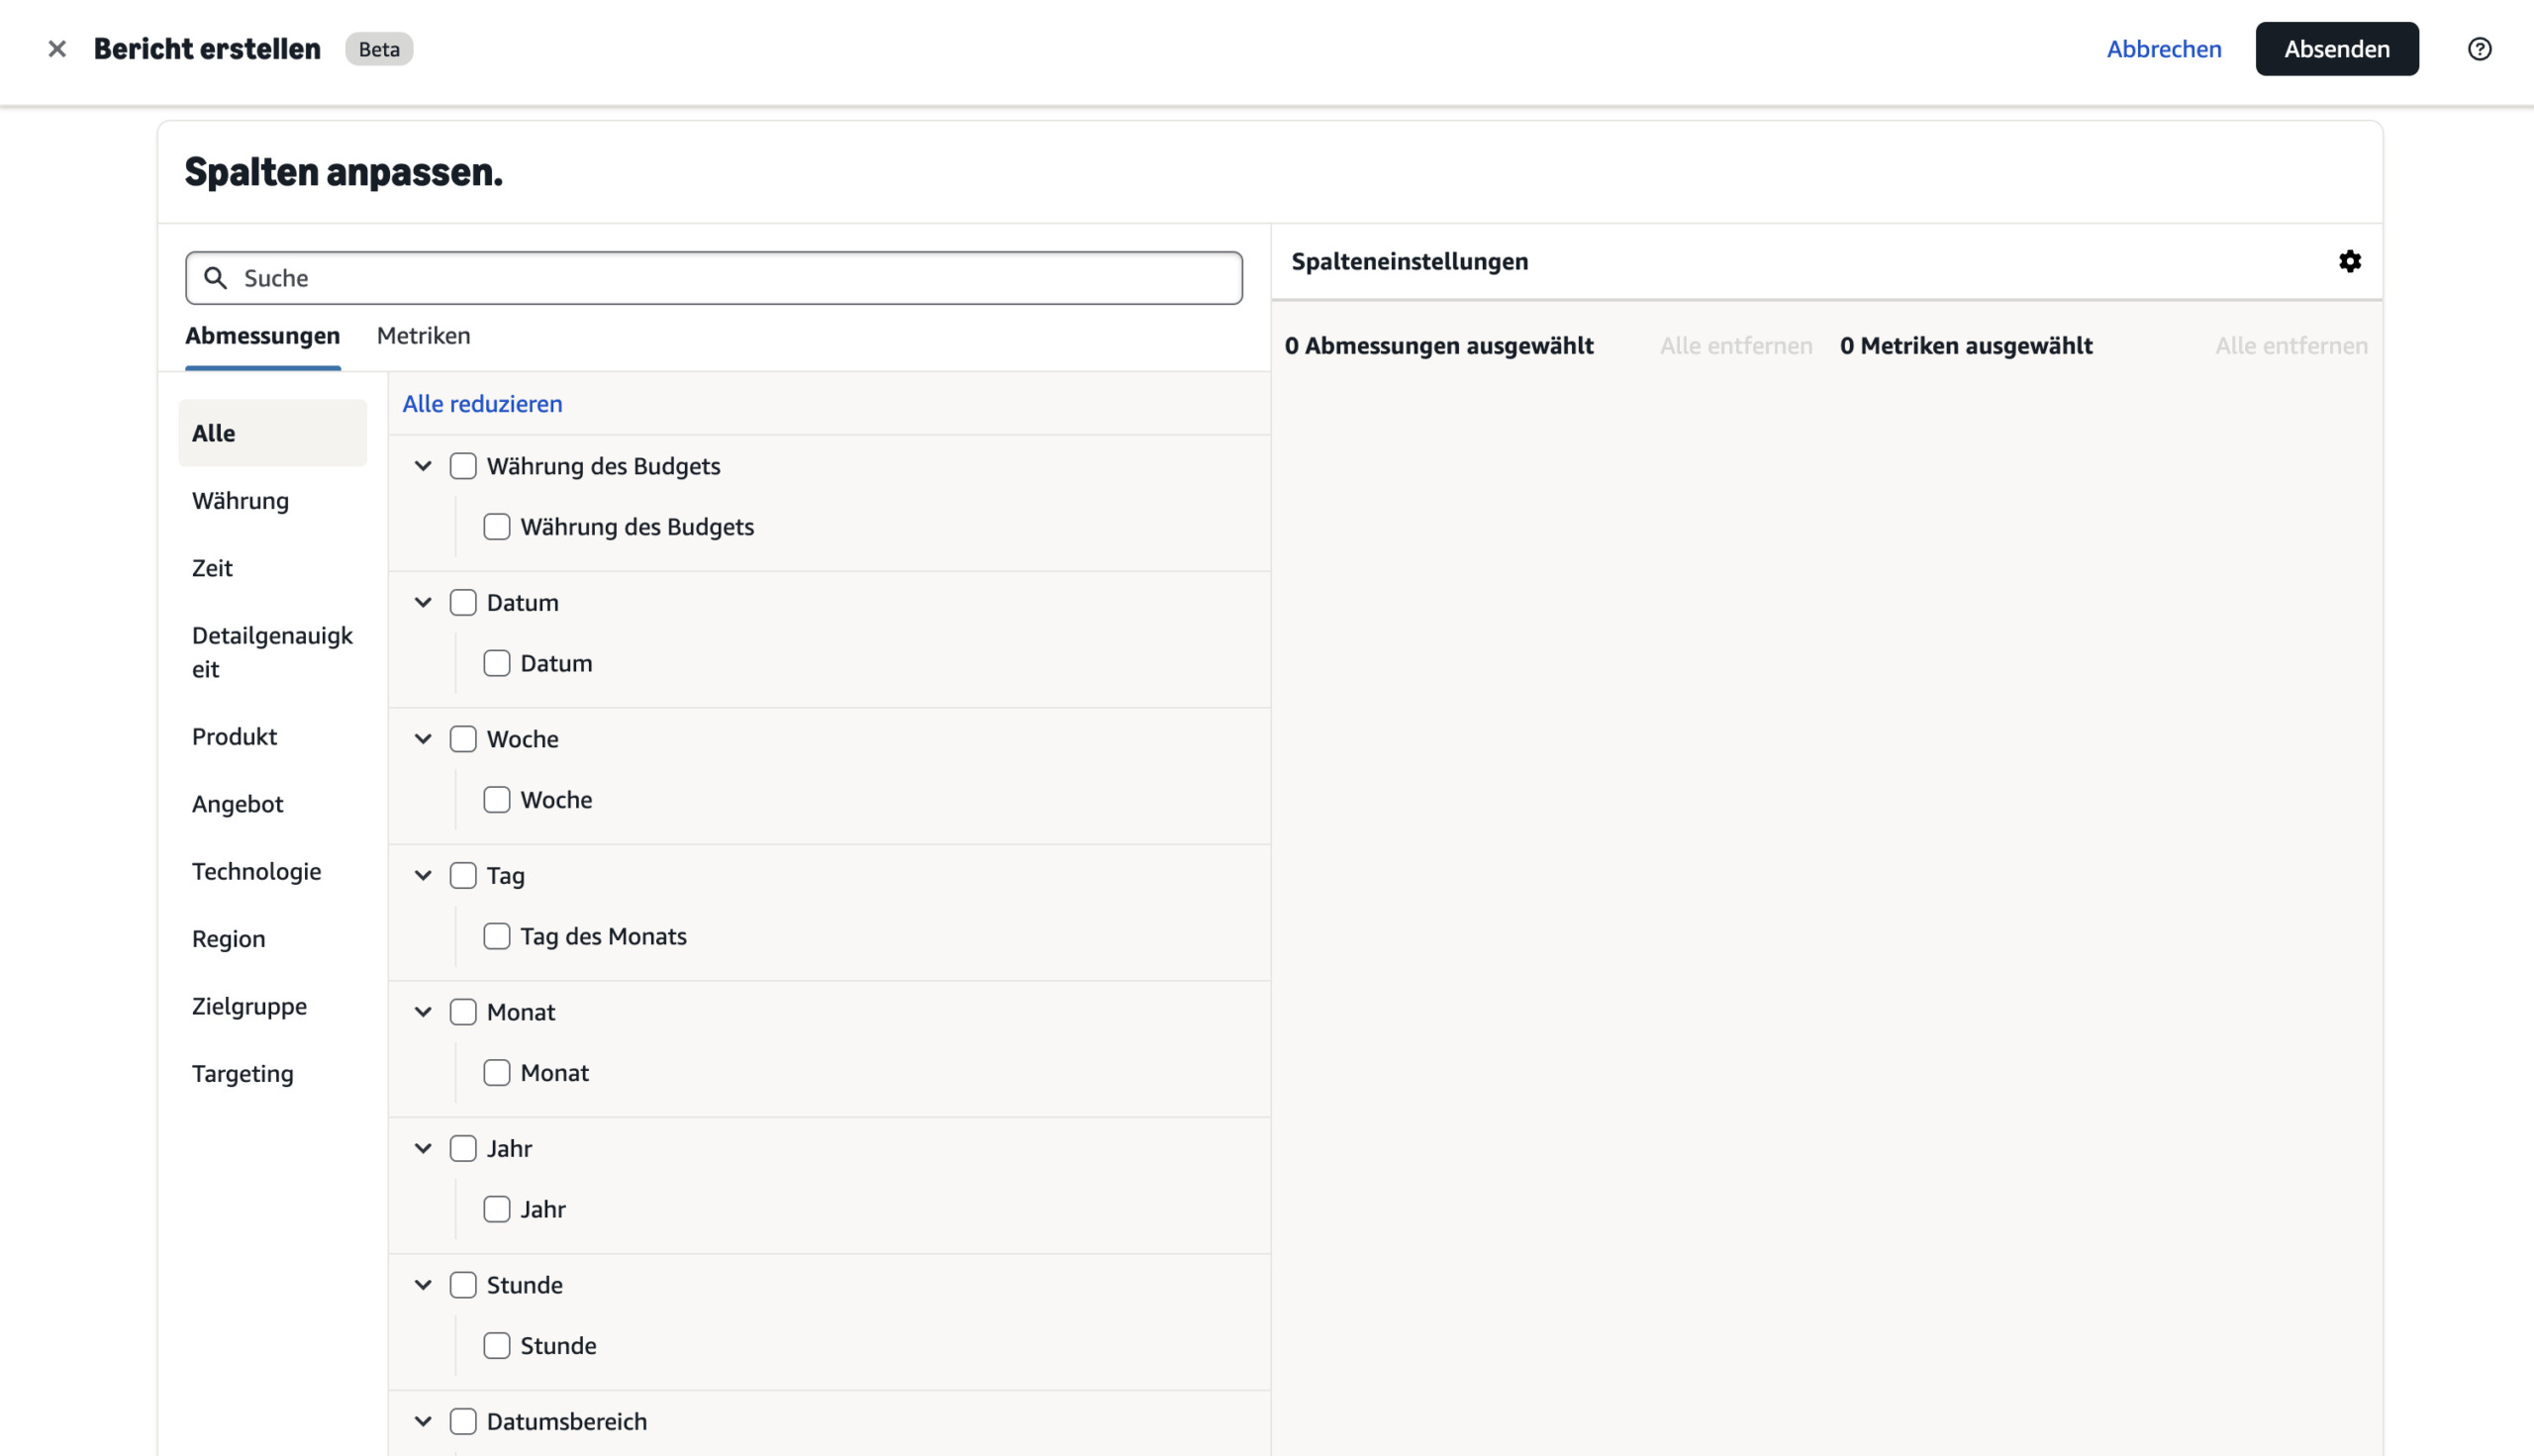Choose the Zielgruppe category
This screenshot has width=2534, height=1456.
249,1006
